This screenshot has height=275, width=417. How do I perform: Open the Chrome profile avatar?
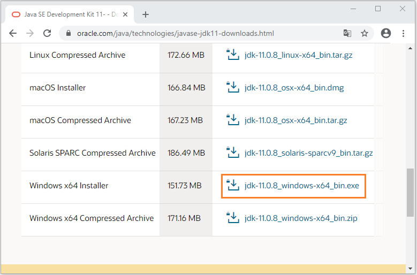[x=386, y=33]
